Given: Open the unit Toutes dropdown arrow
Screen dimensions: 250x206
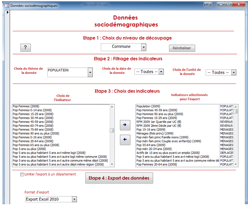Looking at the screenshot, I should [x=234, y=72].
